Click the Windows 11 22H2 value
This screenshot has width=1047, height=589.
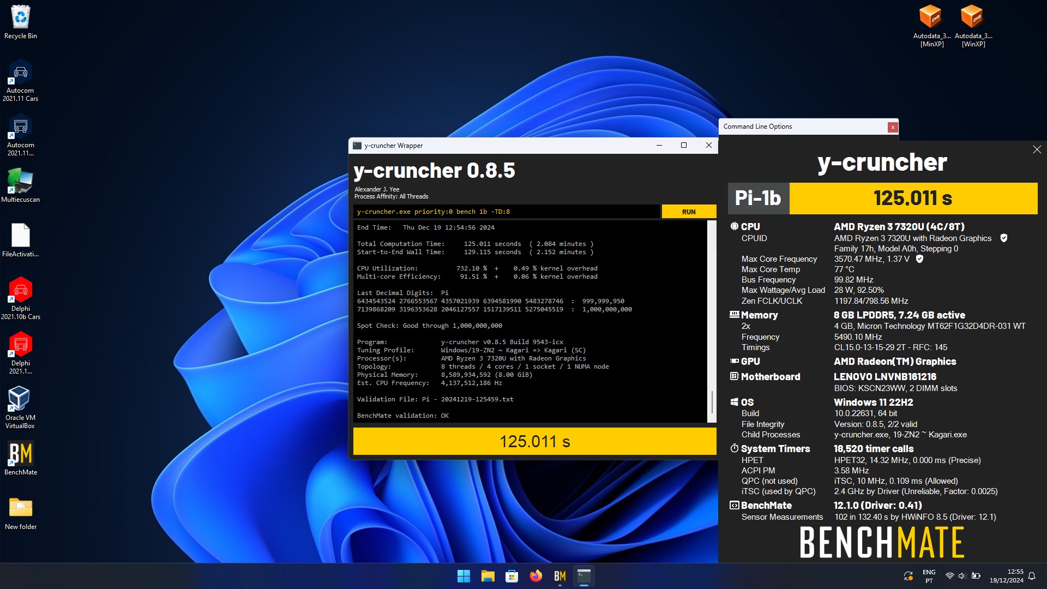coord(873,402)
